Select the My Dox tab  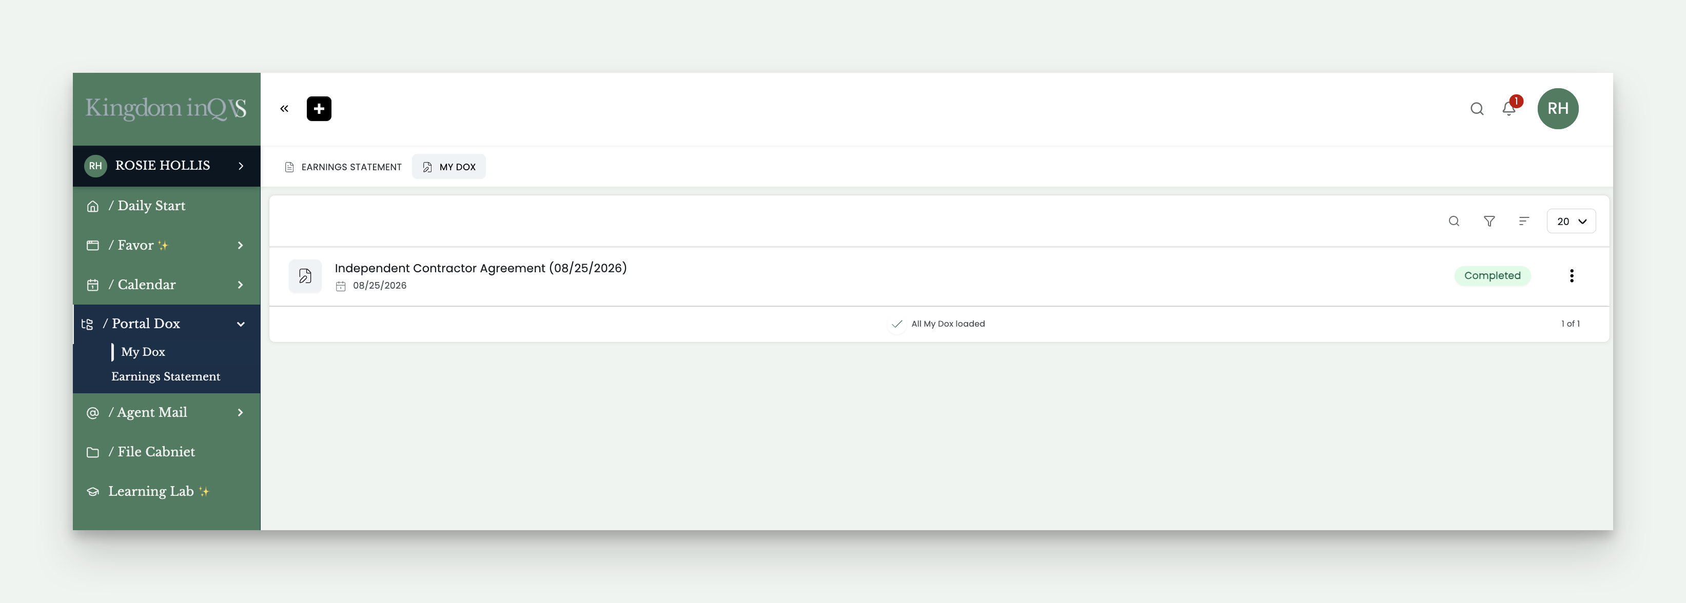coord(449,167)
